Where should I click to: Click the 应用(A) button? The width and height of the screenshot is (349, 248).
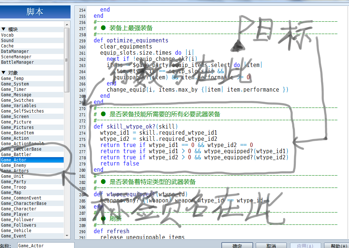click(305, 245)
